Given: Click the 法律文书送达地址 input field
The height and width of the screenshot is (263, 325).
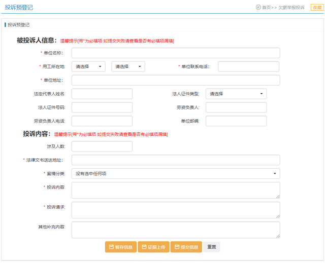Looking at the screenshot, I should coord(176,160).
